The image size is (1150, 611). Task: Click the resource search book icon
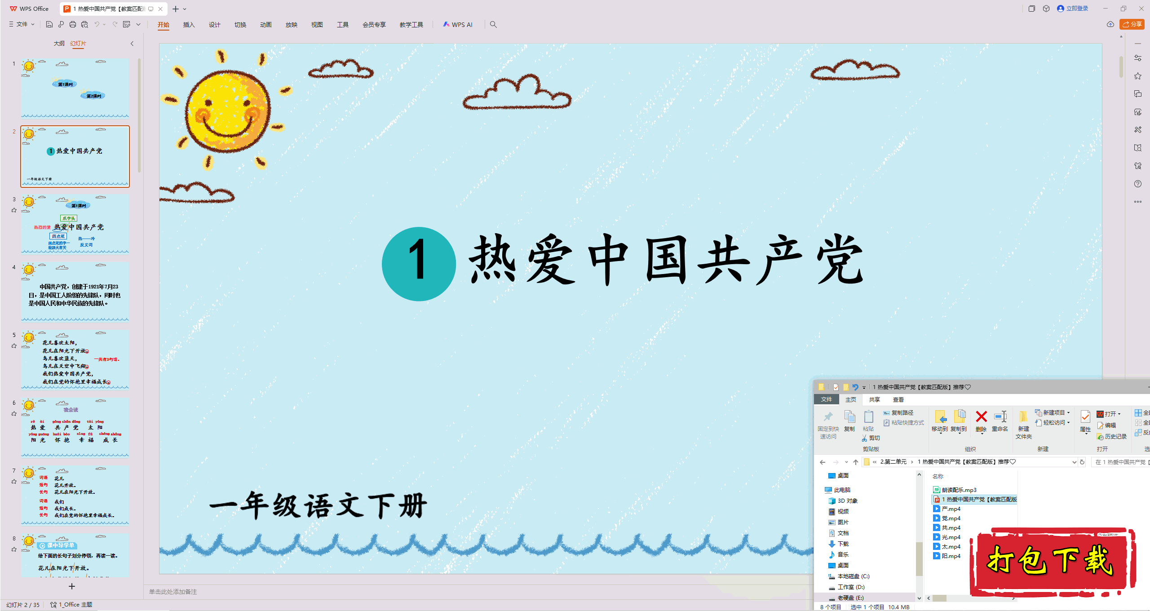point(1137,148)
